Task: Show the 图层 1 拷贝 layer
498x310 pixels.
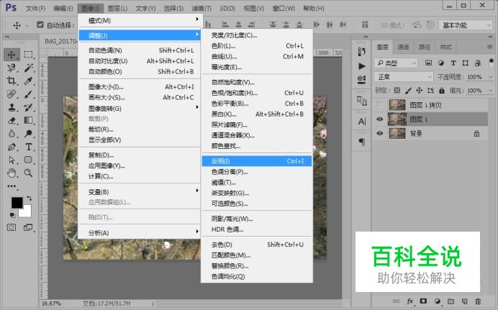Action: click(380, 105)
